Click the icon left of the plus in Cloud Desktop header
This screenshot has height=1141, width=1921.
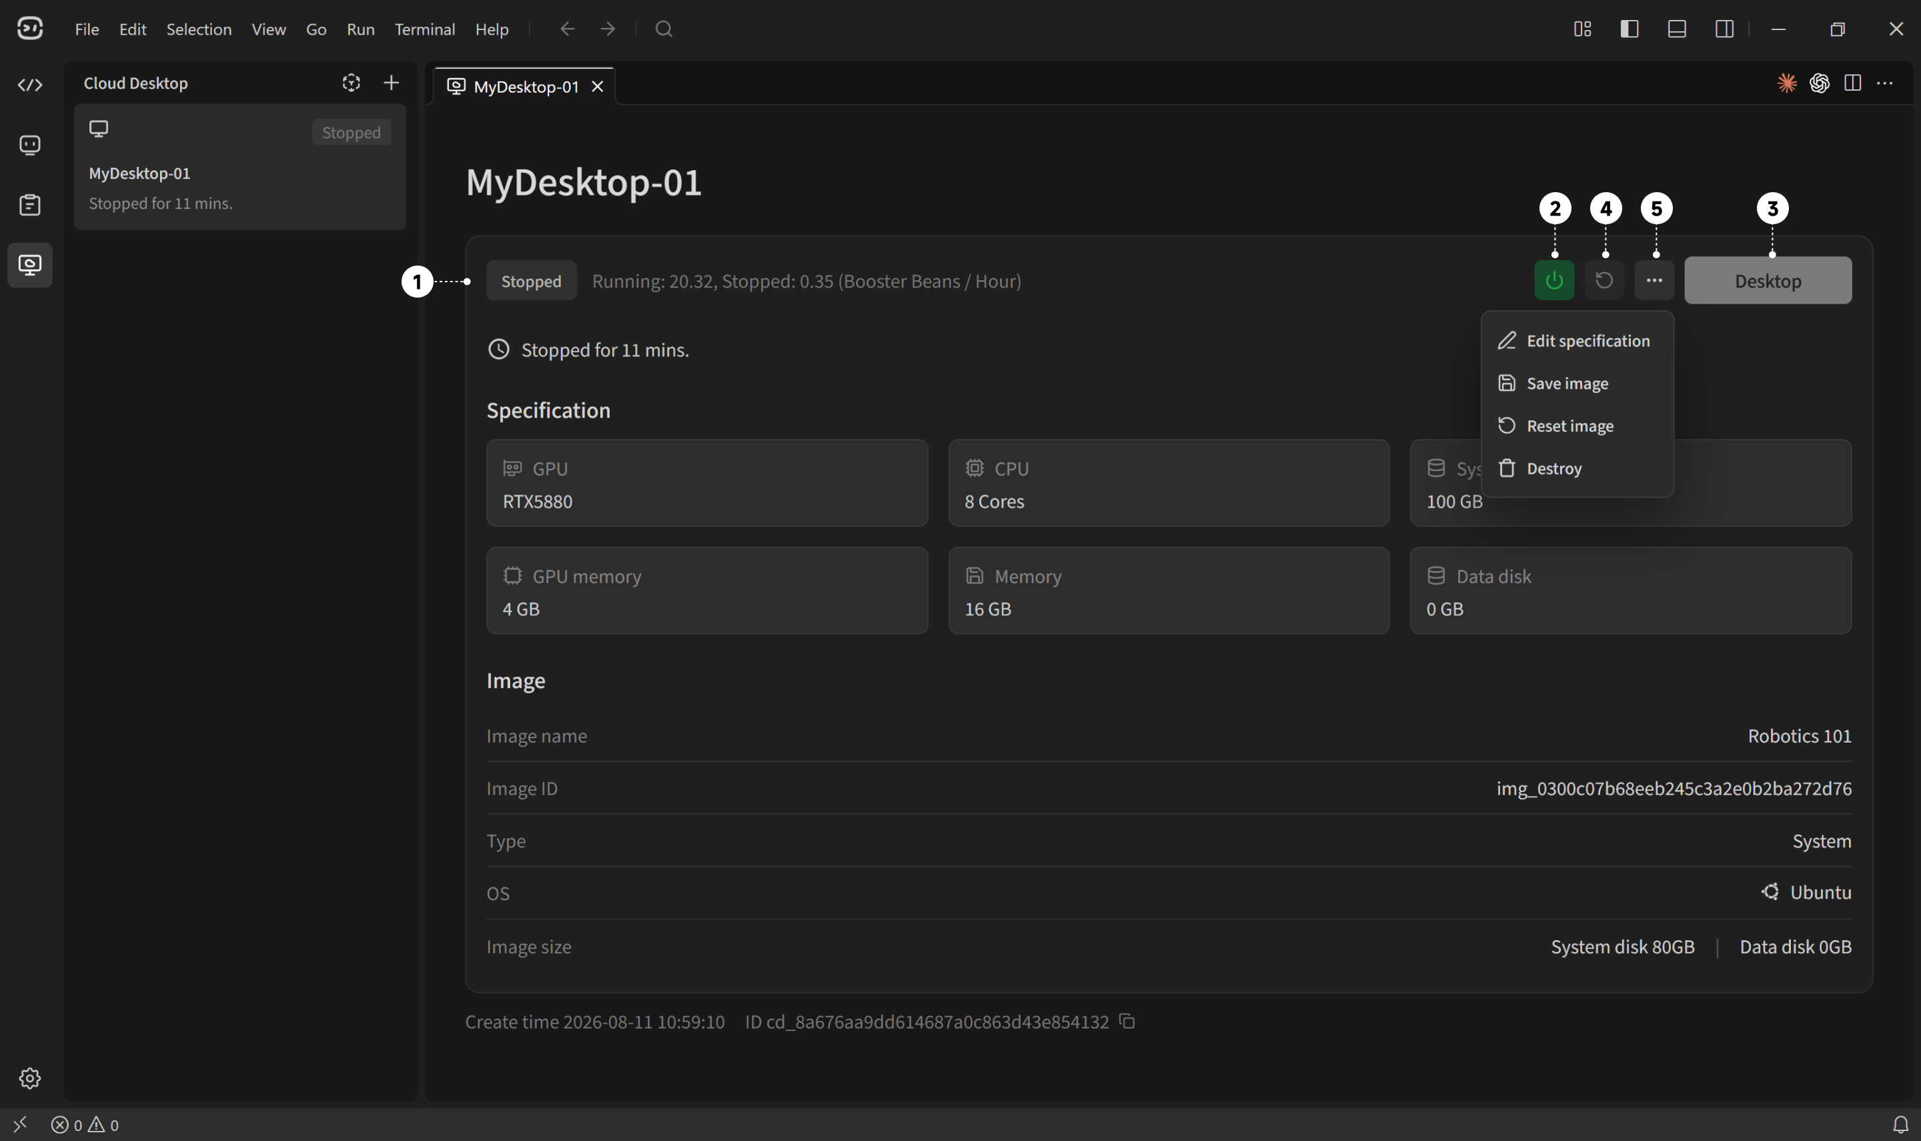[351, 82]
